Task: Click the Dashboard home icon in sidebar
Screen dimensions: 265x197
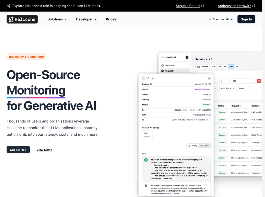Action: pyautogui.click(x=163, y=65)
